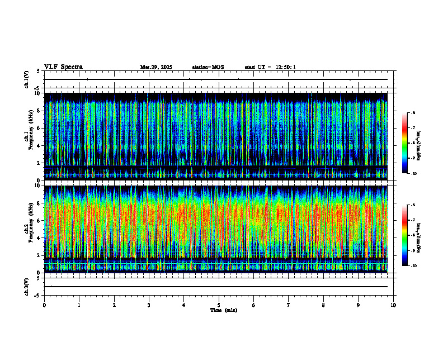Click the "-9" label on ch.2 colorbar
The height and width of the screenshot is (342, 443).
point(413,250)
